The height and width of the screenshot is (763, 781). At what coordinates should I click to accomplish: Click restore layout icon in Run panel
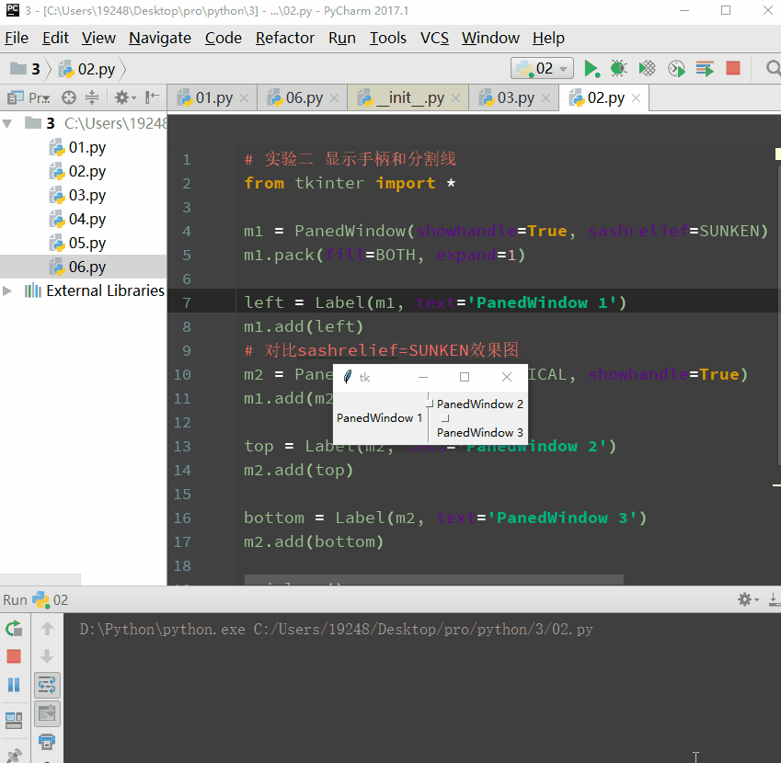pos(14,720)
